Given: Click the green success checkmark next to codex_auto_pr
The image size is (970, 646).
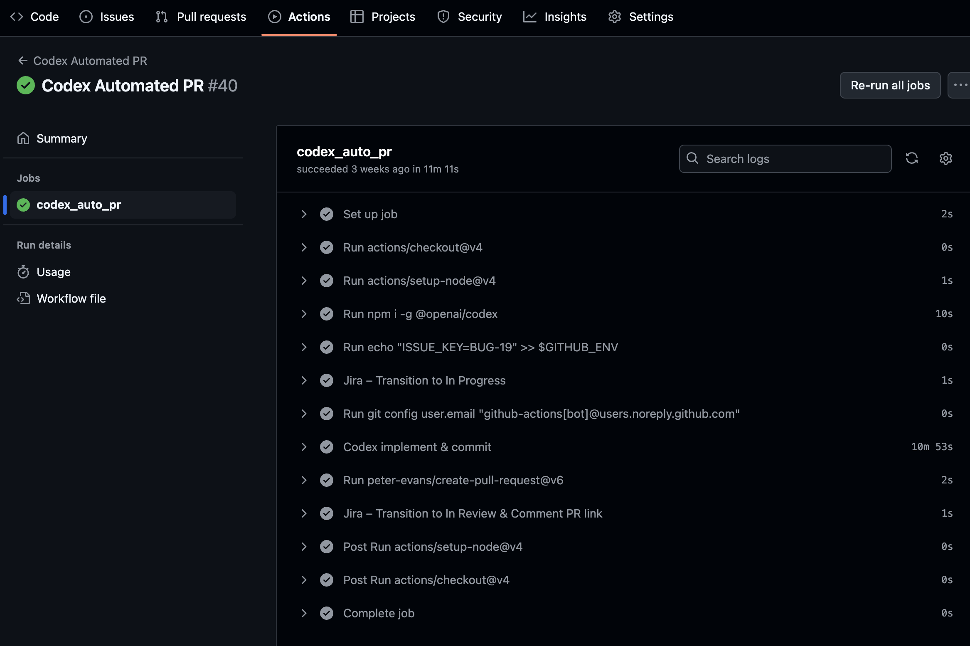Looking at the screenshot, I should pyautogui.click(x=24, y=205).
